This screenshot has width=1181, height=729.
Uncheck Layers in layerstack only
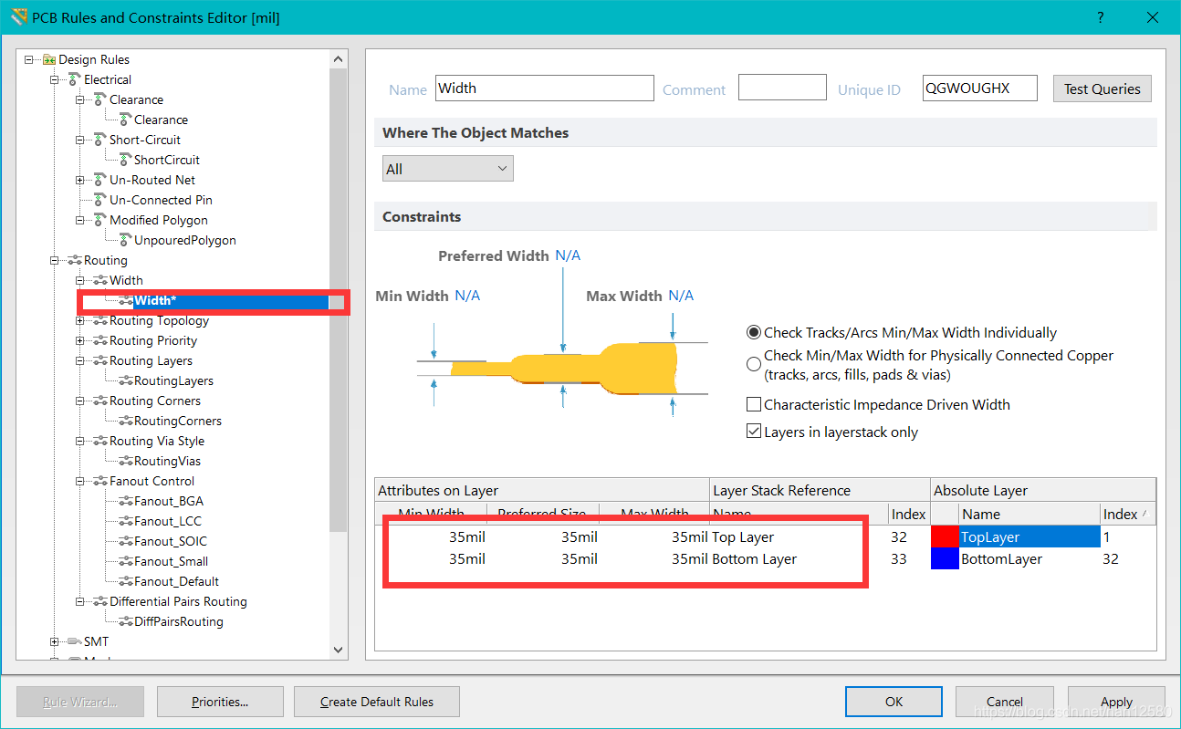pos(754,432)
